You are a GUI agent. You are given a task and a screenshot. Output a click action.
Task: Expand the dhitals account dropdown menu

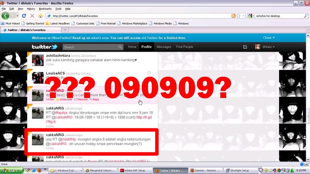click(x=274, y=47)
